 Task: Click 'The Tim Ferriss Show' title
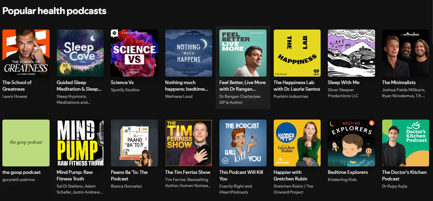tap(188, 172)
